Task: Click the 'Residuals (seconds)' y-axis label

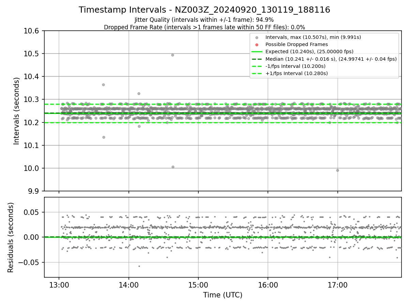Action: coord(11,237)
